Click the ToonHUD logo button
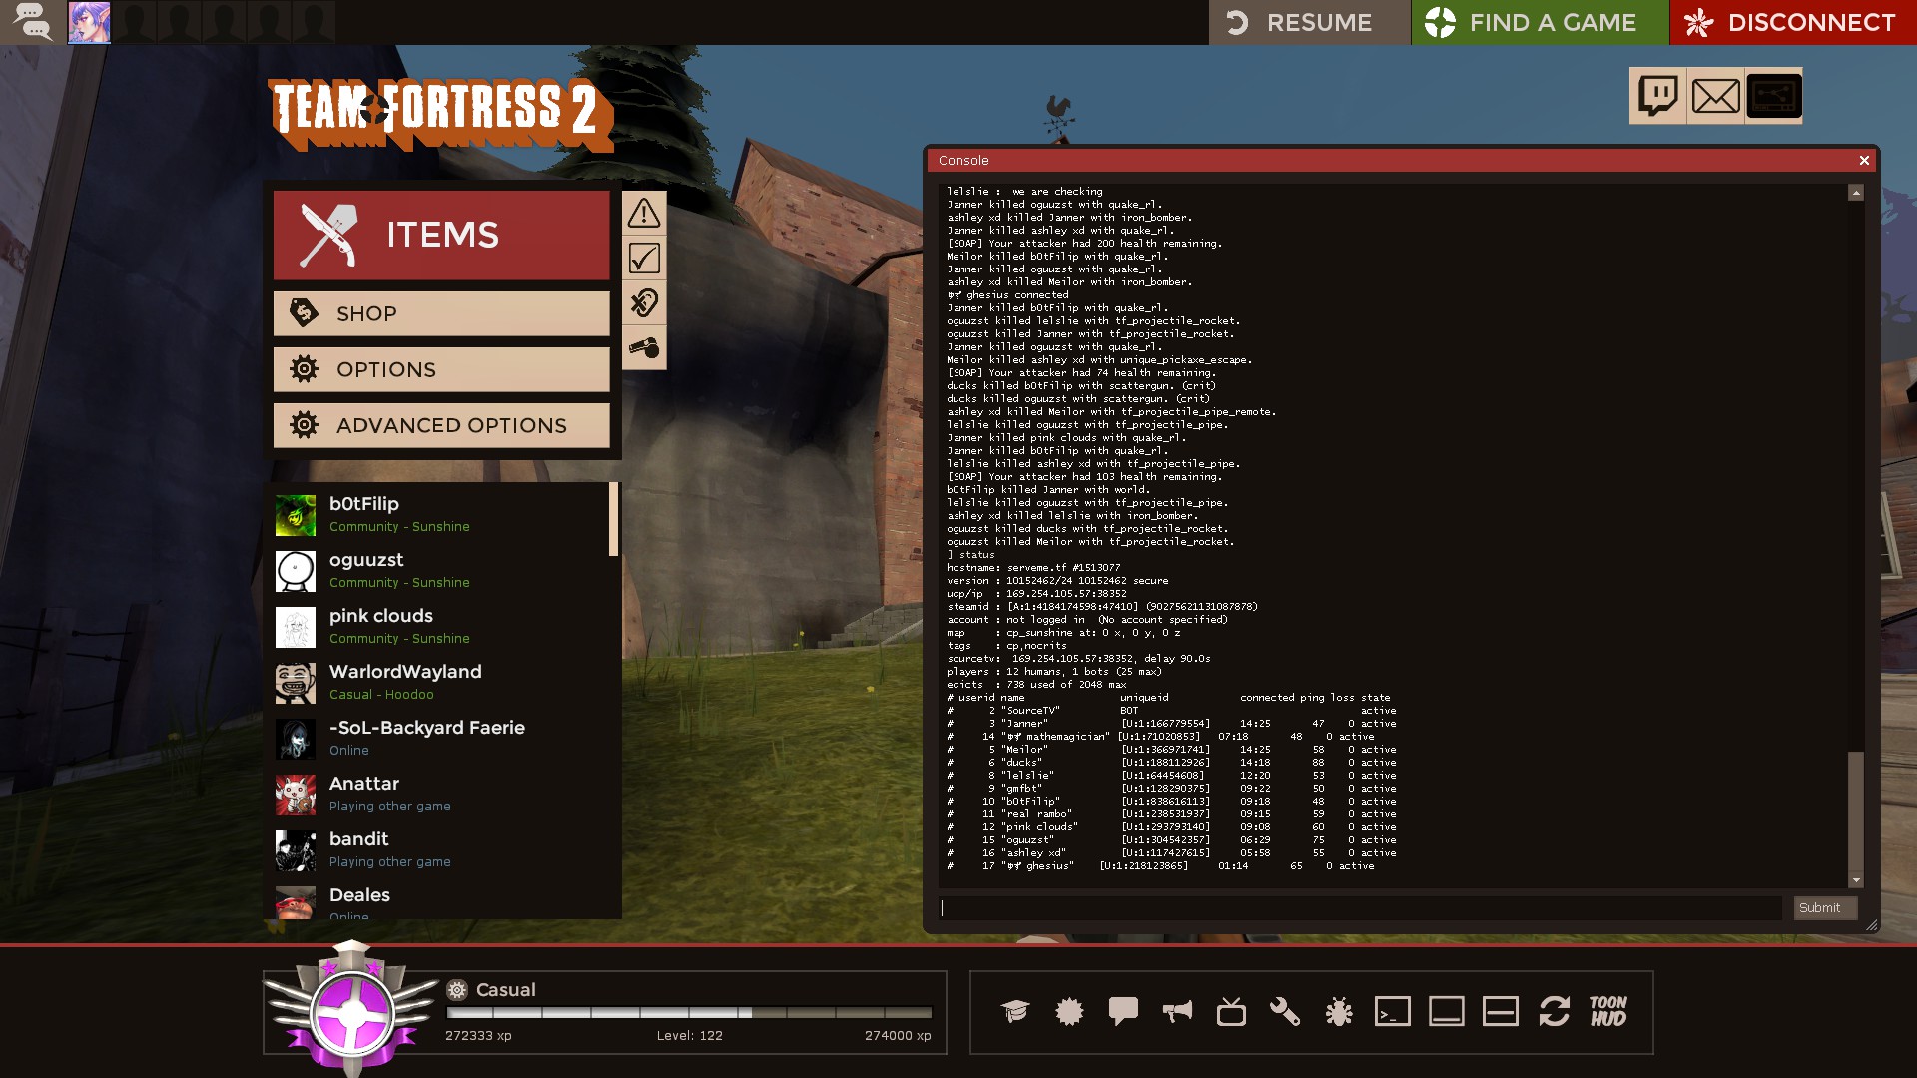The image size is (1917, 1078). pos(1607,1012)
